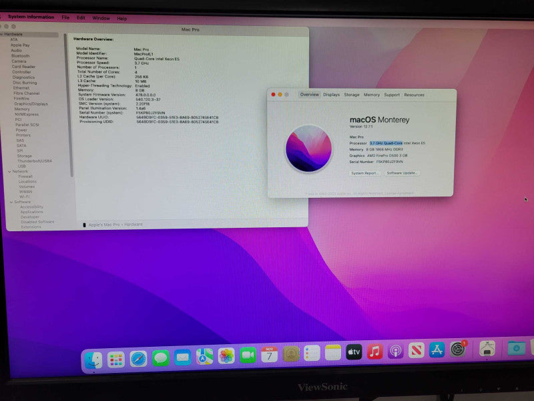Collapse the Network section in sidebar
The width and height of the screenshot is (534, 401).
[x=9, y=172]
